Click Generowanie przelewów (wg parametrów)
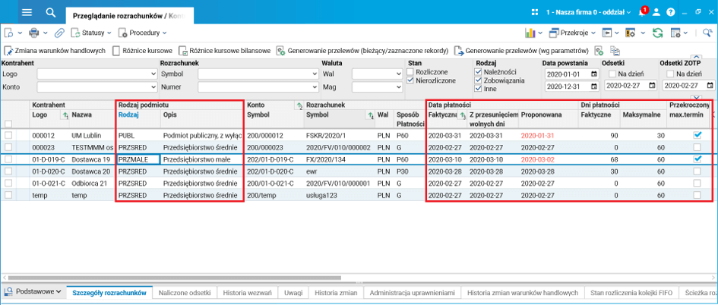This screenshot has height=305, width=718. click(521, 50)
